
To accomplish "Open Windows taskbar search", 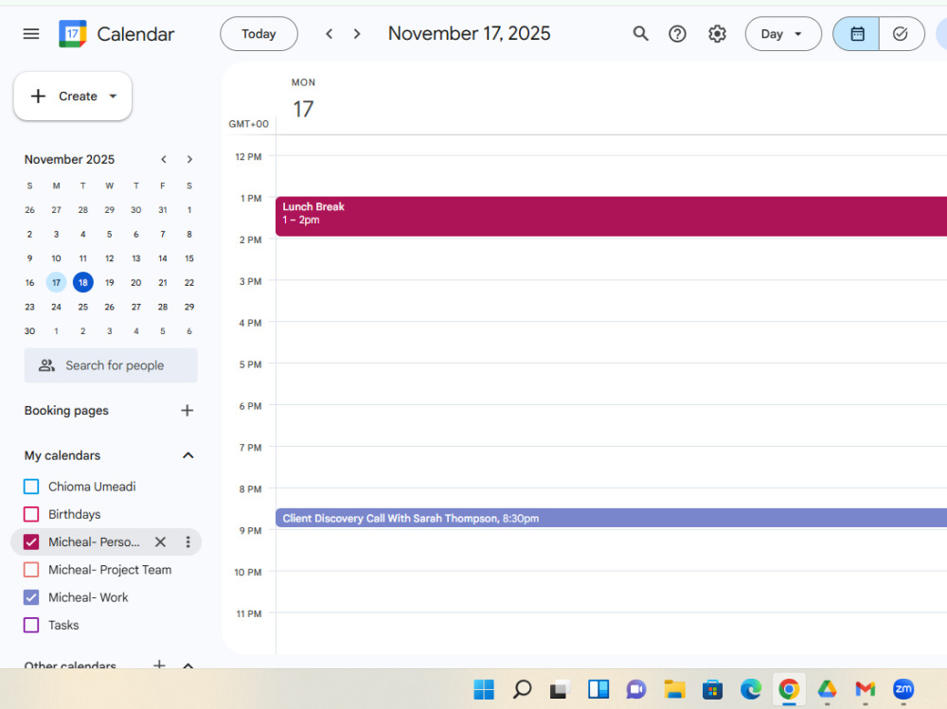I will (x=523, y=689).
